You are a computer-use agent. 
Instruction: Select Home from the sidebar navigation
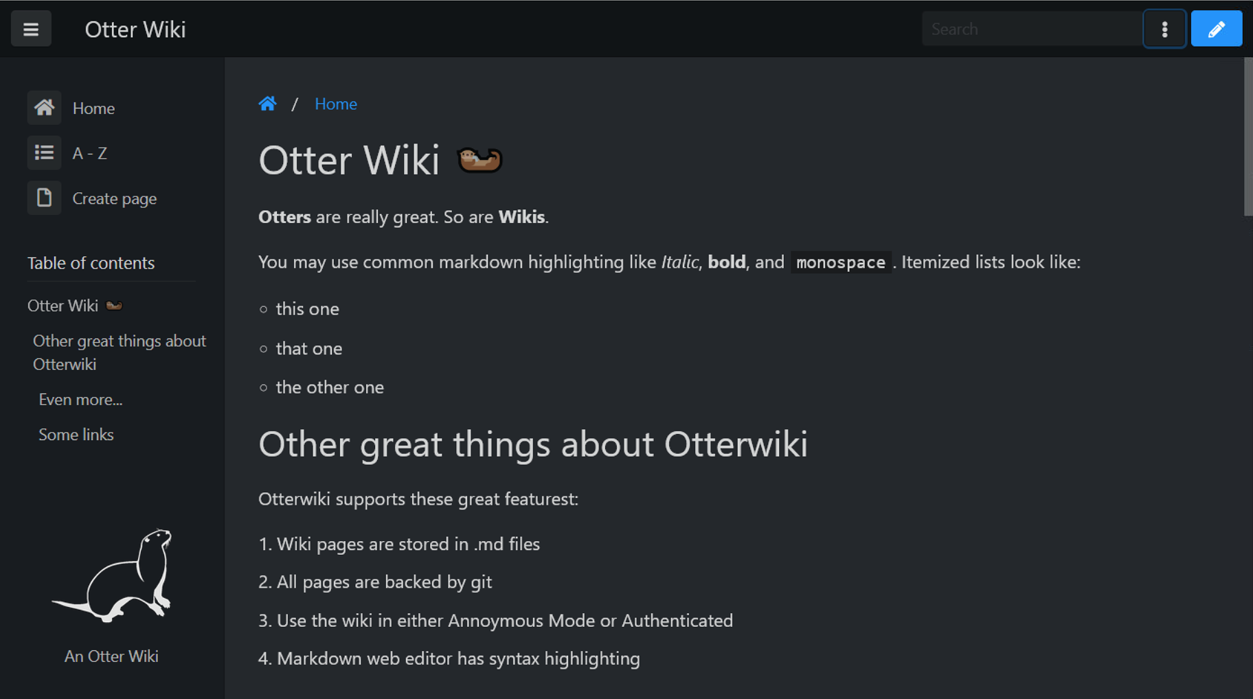(93, 108)
